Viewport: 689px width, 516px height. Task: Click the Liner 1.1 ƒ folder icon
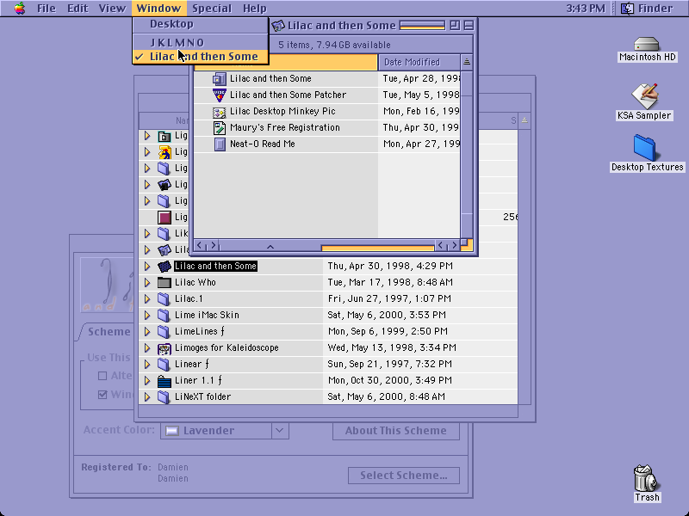[x=164, y=381]
